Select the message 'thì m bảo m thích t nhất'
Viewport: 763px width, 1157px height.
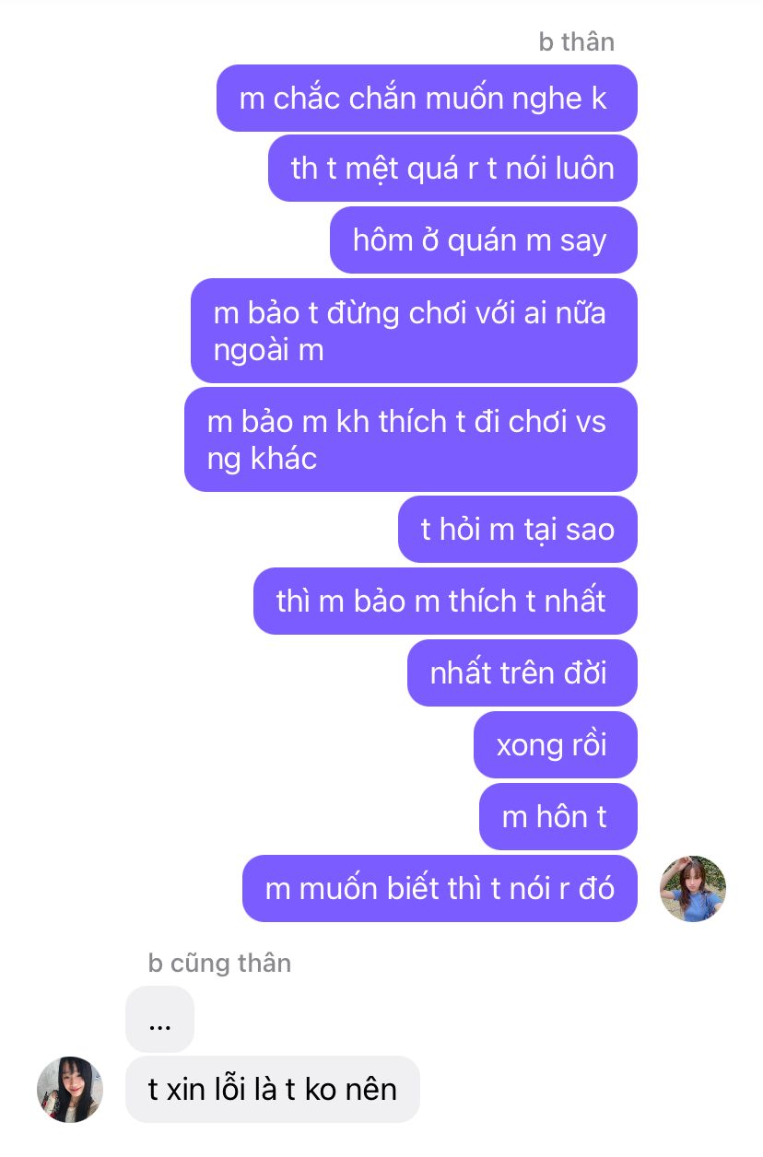pos(445,601)
